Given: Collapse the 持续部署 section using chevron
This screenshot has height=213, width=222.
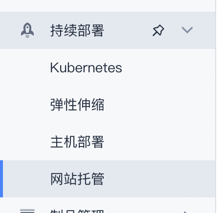Looking at the screenshot, I should 187,30.
